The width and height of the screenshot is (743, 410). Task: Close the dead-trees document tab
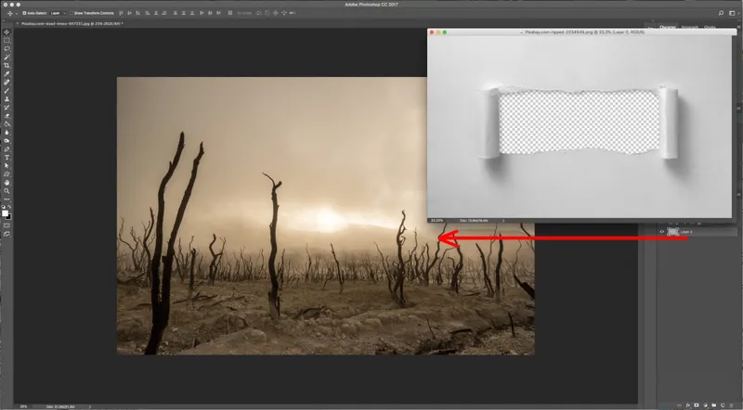18,23
